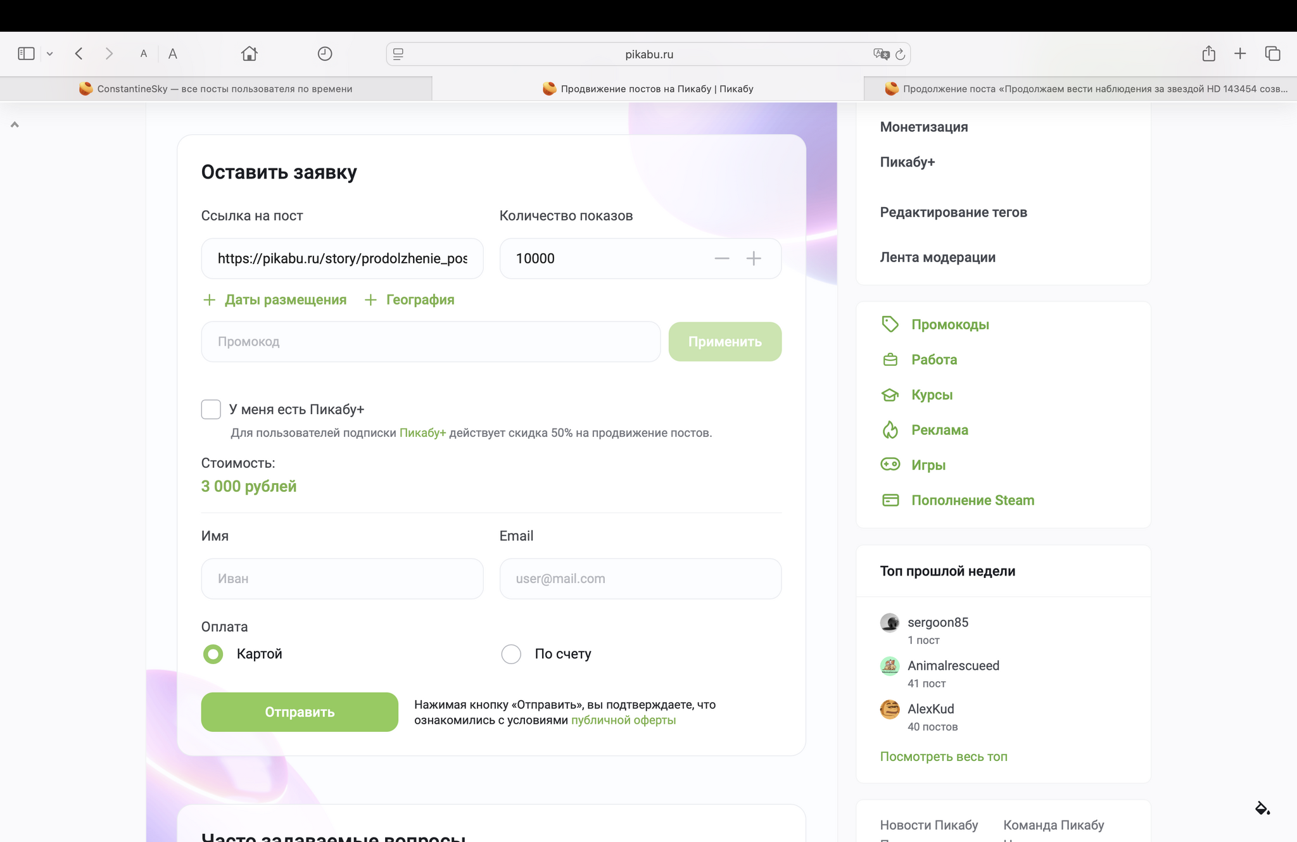Open the Safari home page icon
This screenshot has height=842, width=1297.
point(249,54)
